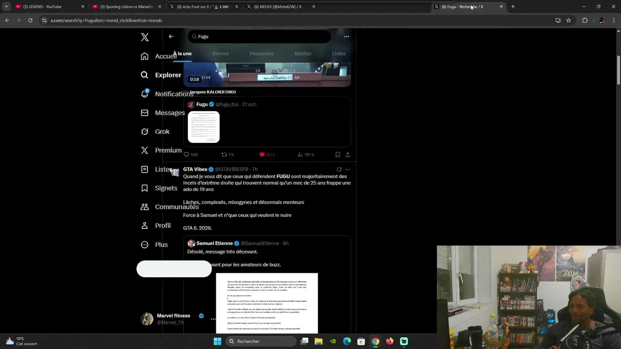
Task: Click the Fugu search field
Action: (x=259, y=36)
